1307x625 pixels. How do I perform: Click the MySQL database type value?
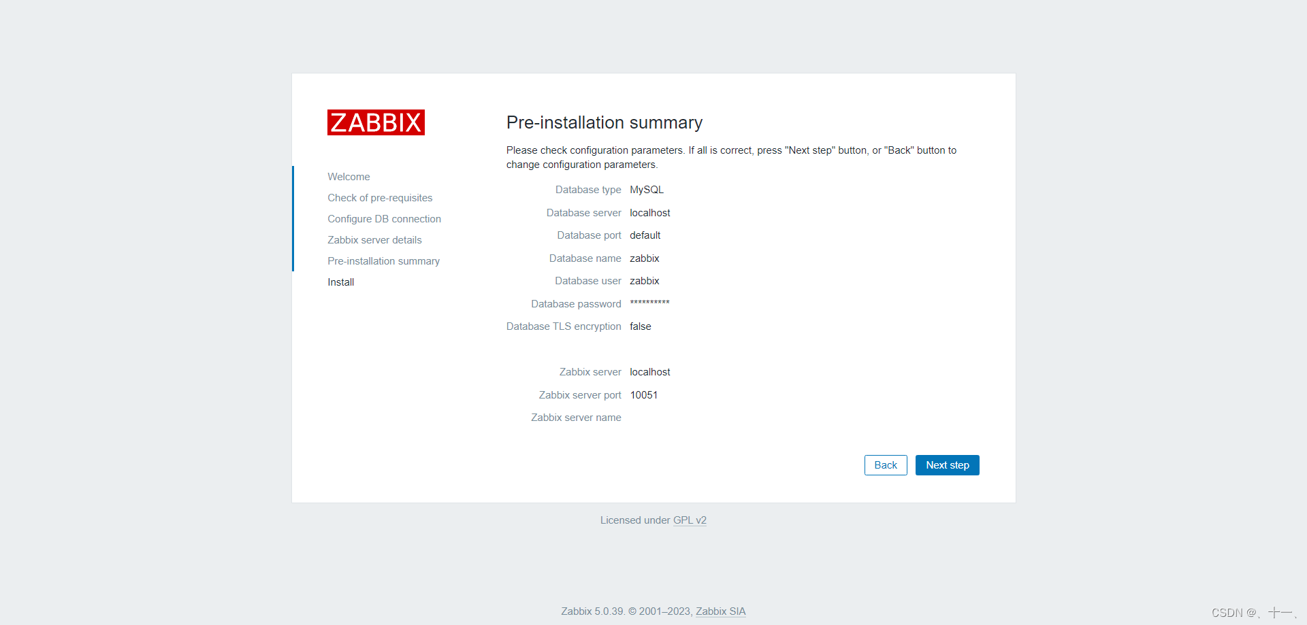coord(647,190)
